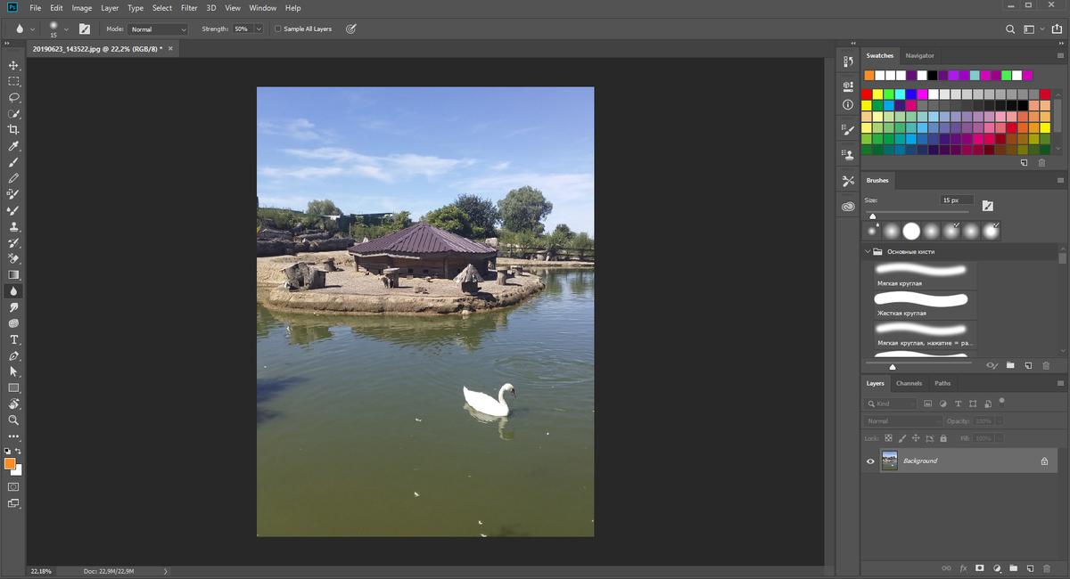Image resolution: width=1070 pixels, height=579 pixels.
Task: Toggle lock icon on Background layer
Action: [1044, 461]
